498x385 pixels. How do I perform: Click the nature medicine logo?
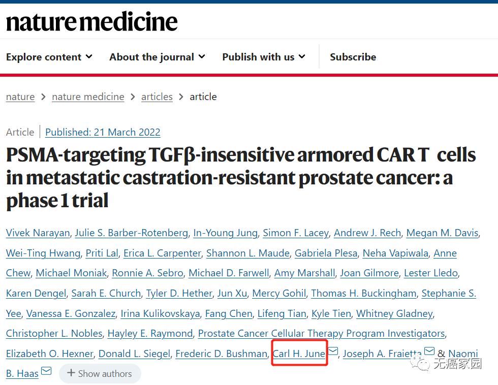92,22
